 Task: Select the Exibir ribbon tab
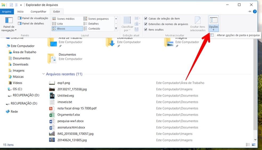tap(57, 11)
